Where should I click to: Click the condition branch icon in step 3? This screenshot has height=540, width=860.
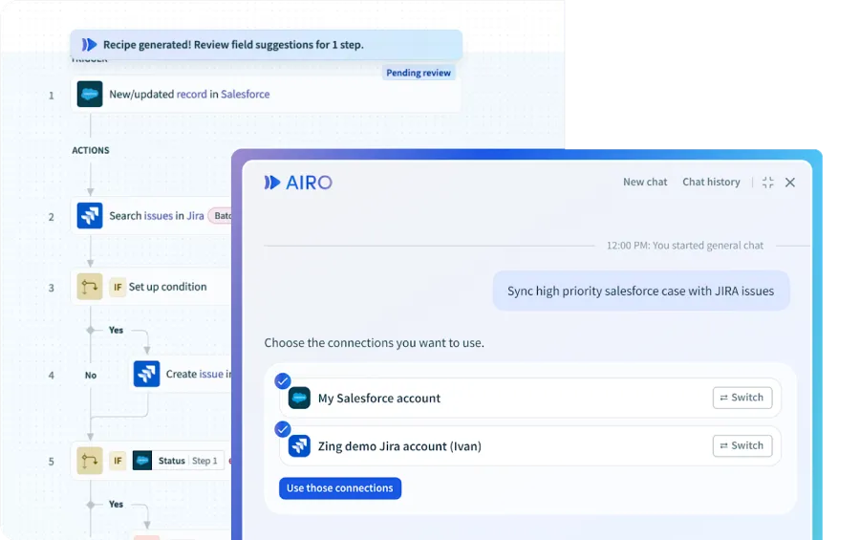90,287
